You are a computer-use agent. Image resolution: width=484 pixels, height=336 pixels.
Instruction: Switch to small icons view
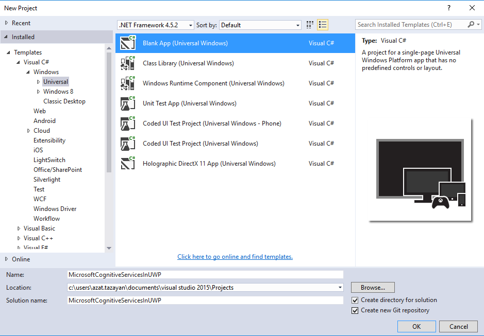tap(310, 25)
